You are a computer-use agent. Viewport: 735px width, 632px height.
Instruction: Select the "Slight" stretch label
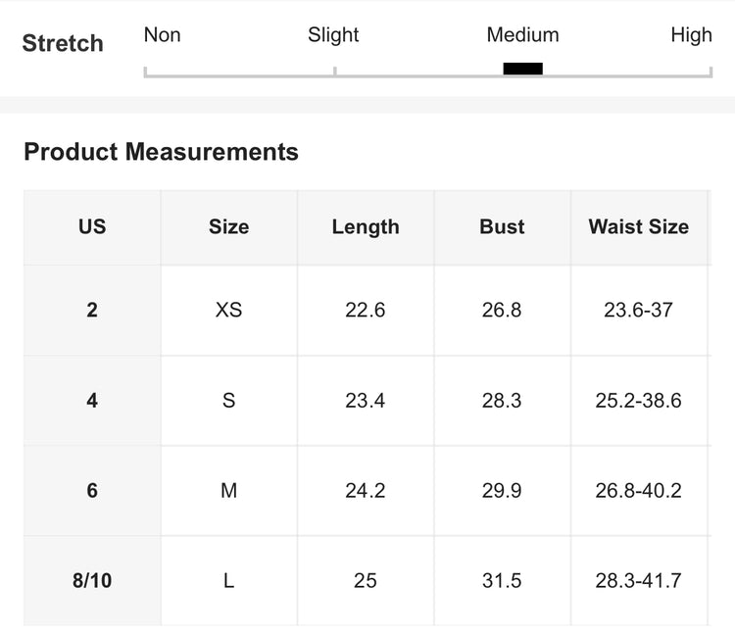(333, 35)
